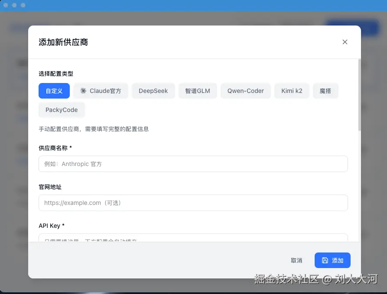387x294 pixels.
Task: Select the Claude官方 provider preset
Action: [101, 91]
